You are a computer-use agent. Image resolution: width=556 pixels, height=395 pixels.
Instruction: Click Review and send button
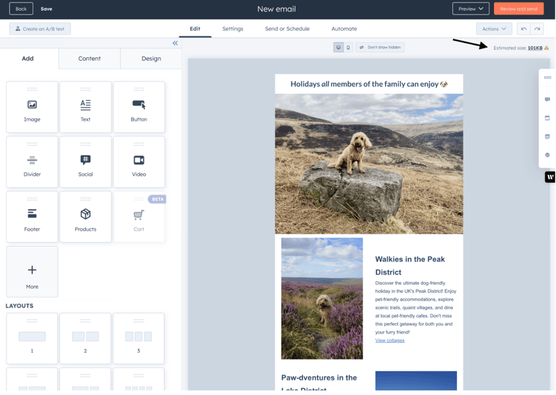[519, 9]
